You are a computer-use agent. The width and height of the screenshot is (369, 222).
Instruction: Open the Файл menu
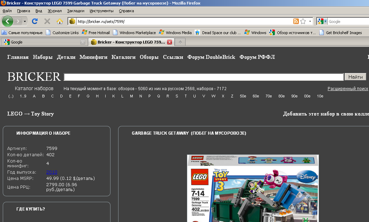(7, 11)
